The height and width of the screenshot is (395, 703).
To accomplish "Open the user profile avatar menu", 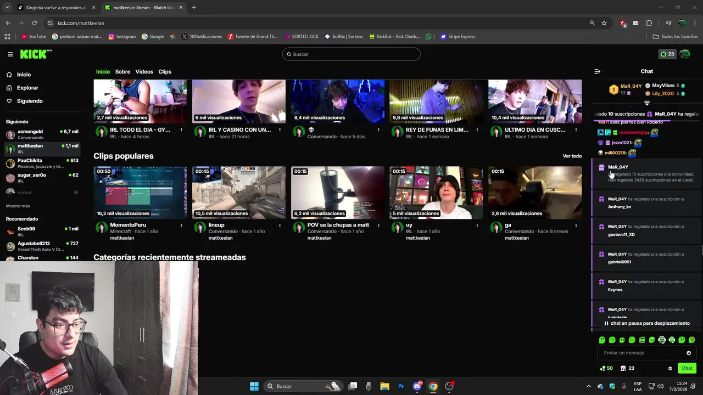I will coord(684,54).
